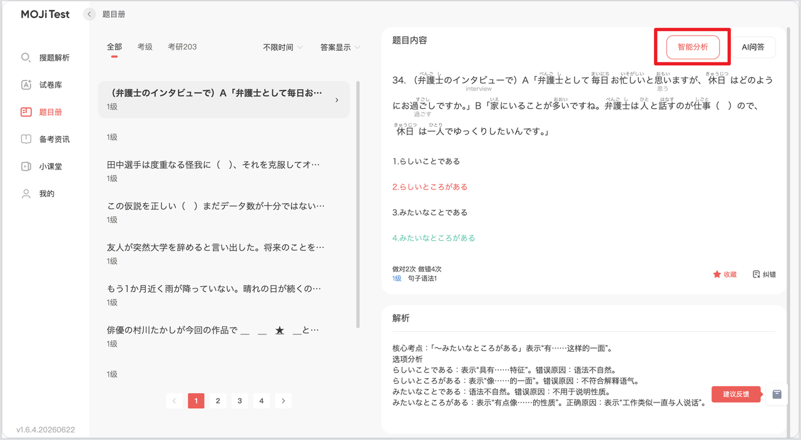Viewport: 801px width, 440px height.
Task: Click the v1.6.4.20260622 version label
Action: (45, 429)
